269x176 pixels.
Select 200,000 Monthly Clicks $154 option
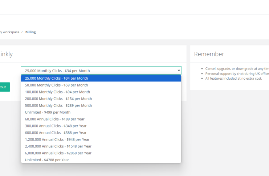point(58,99)
